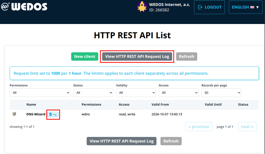Select the DNS-Wizard client name
265x154 pixels.
pos(36,114)
